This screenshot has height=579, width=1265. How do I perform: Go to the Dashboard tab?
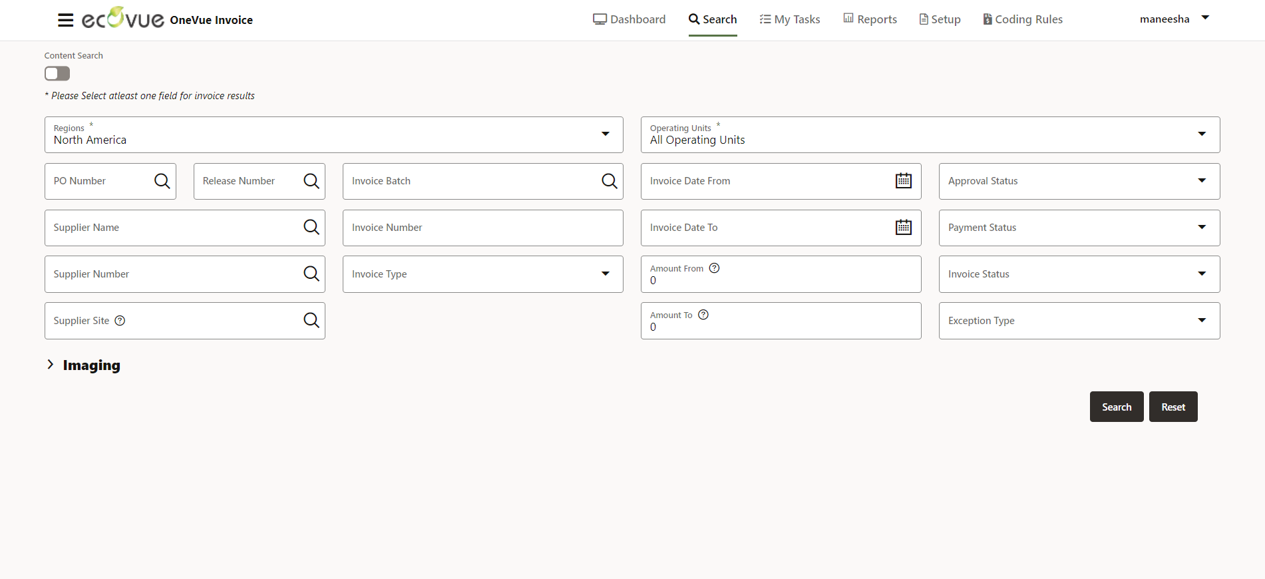(x=629, y=19)
